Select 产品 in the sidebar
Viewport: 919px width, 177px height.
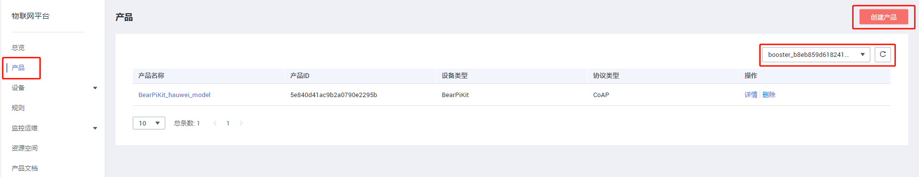18,68
